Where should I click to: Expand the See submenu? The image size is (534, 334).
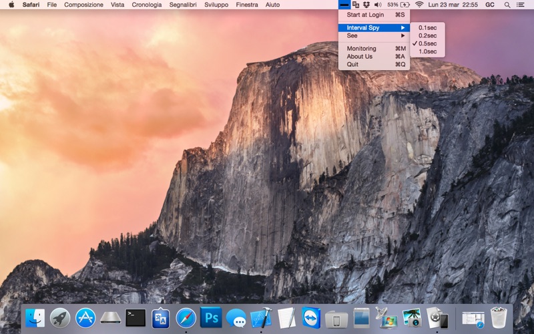pyautogui.click(x=374, y=35)
